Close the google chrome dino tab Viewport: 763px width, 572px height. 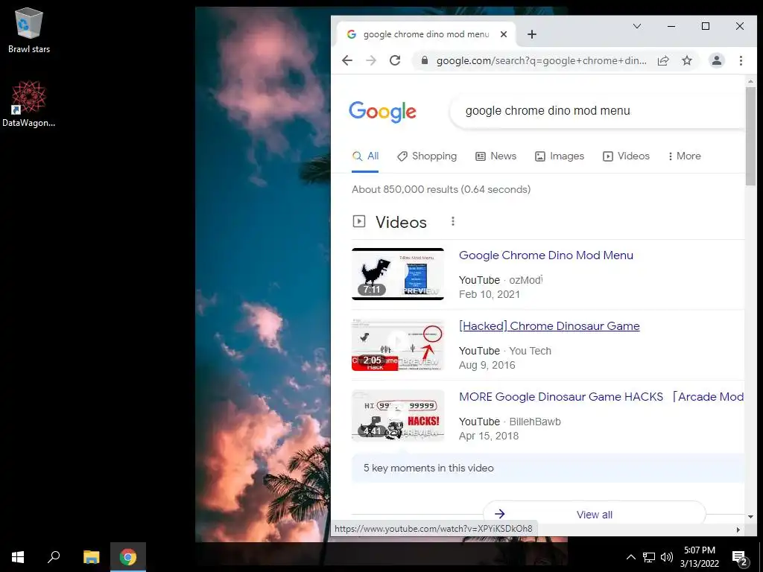point(504,34)
